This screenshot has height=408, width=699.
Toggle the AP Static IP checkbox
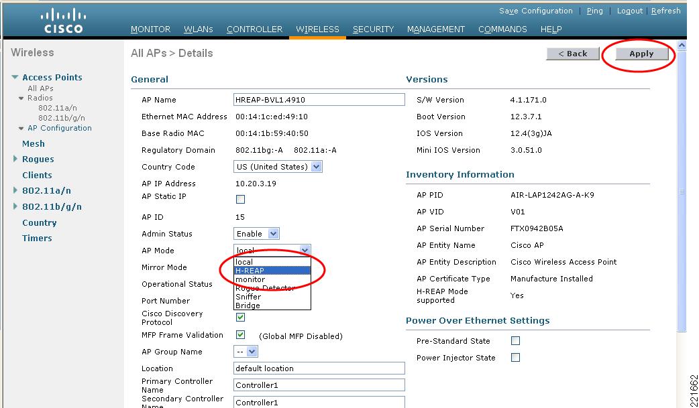click(240, 199)
